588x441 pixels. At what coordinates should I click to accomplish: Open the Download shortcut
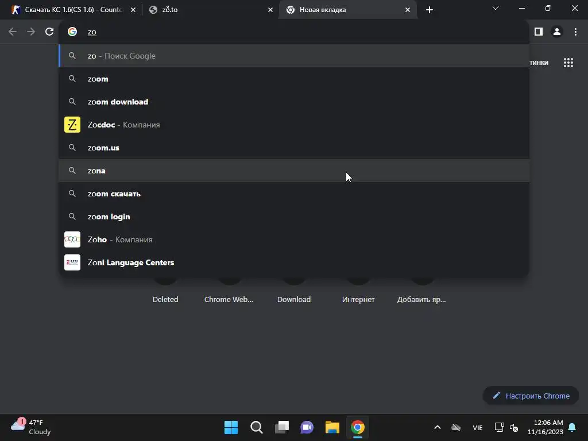point(294,299)
